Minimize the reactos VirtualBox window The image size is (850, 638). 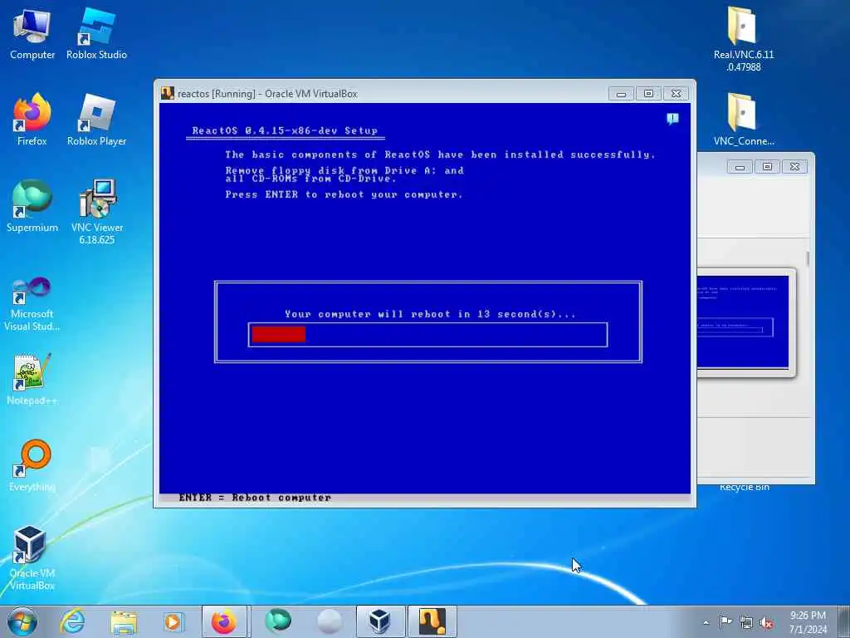[x=621, y=93]
